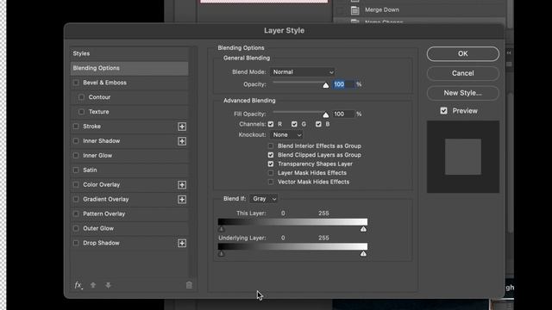Open the Satin settings
The image size is (552, 310).
90,170
